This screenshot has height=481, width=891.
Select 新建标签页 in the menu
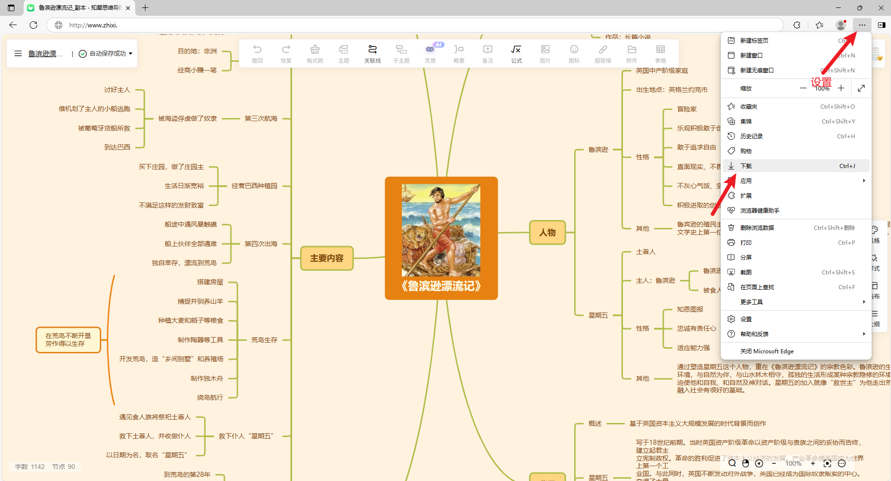tap(796, 40)
